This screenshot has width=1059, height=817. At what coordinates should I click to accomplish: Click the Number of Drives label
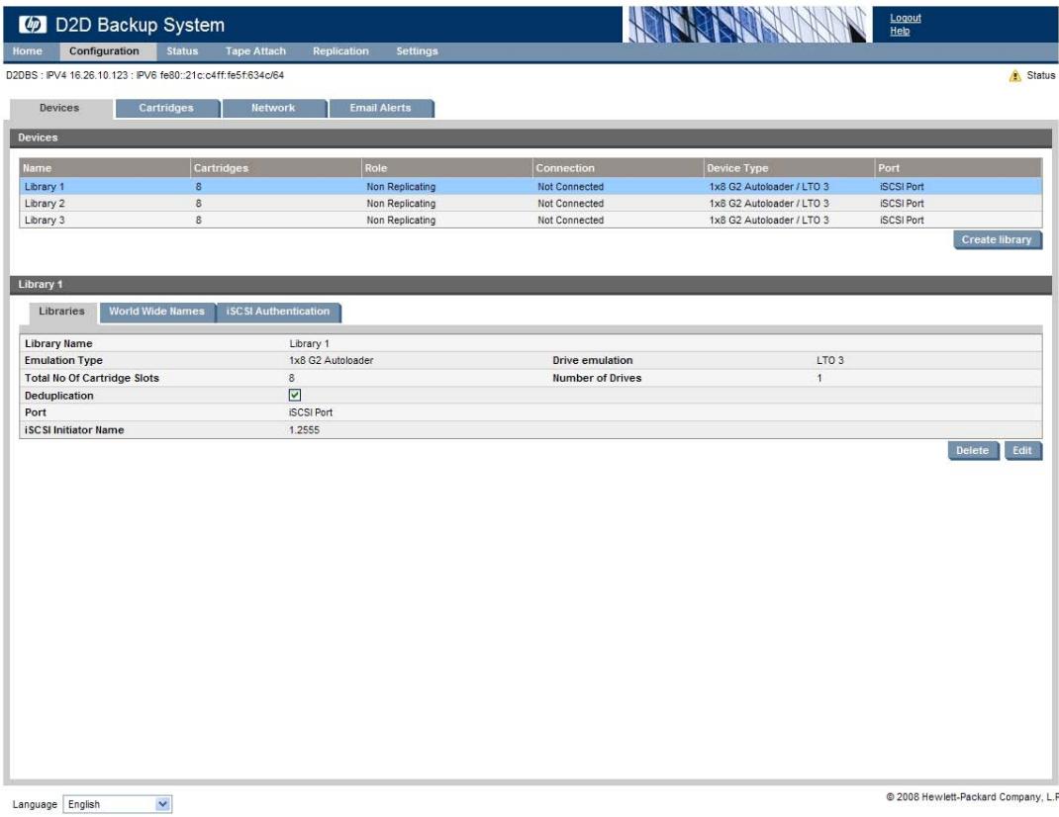coord(597,378)
